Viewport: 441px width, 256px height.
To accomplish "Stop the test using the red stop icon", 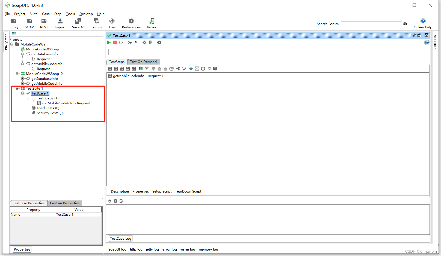I will [x=115, y=42].
